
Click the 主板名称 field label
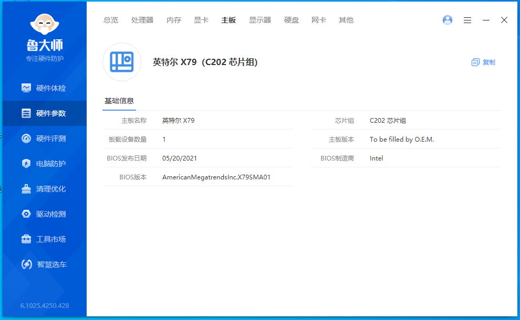coord(134,121)
